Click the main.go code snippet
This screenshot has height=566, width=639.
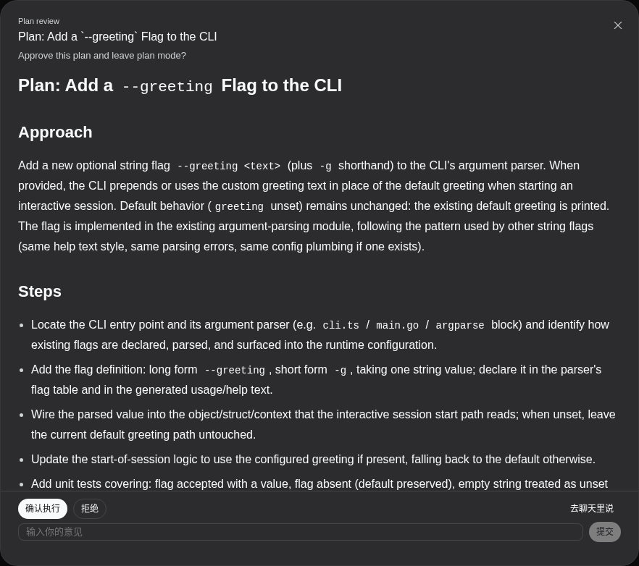click(397, 326)
